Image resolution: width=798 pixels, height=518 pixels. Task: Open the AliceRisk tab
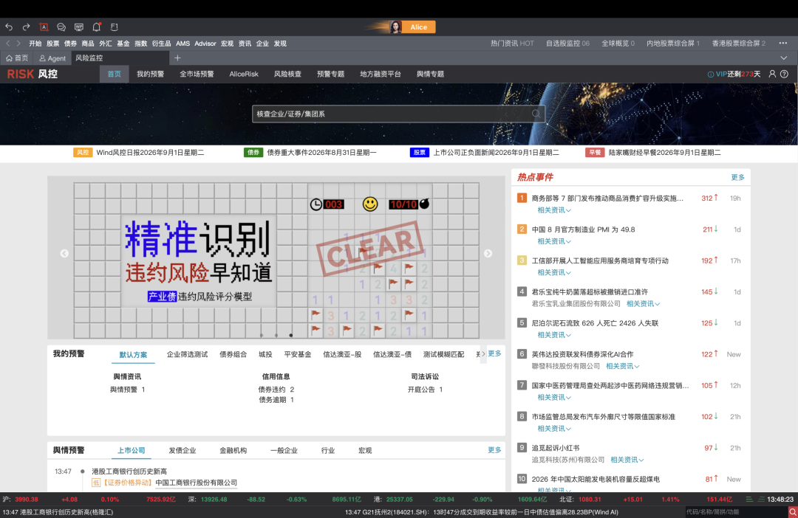(x=244, y=75)
